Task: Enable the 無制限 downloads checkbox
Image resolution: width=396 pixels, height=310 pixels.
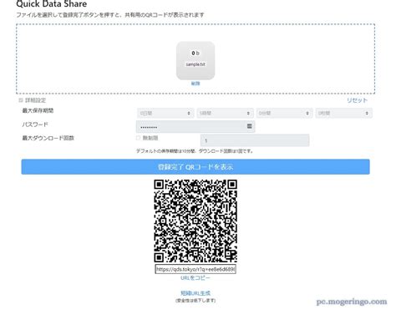Action: coord(138,138)
